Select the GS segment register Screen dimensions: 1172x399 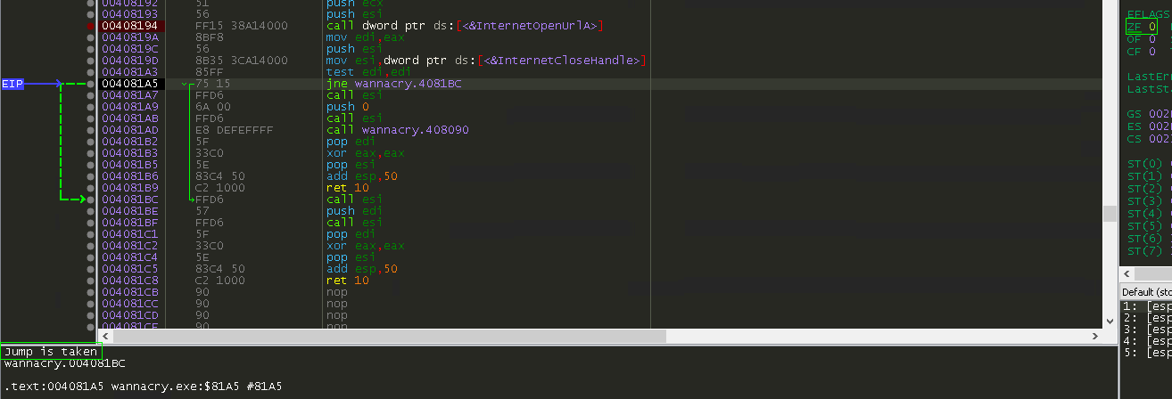coord(1149,114)
